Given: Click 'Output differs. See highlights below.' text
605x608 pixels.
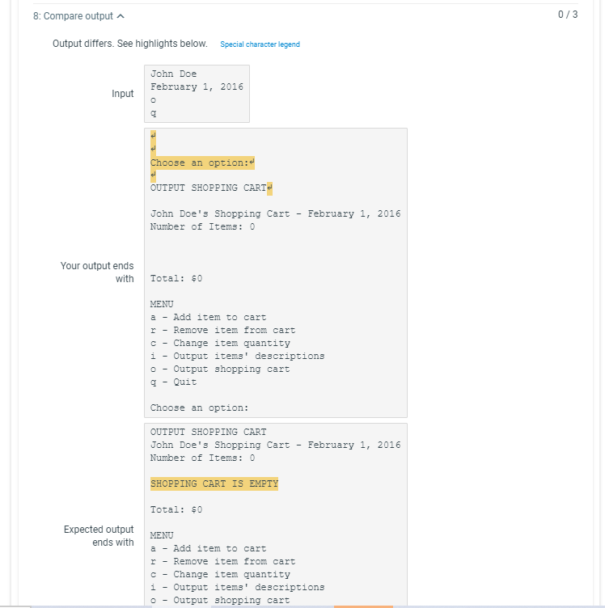Looking at the screenshot, I should pos(130,44).
